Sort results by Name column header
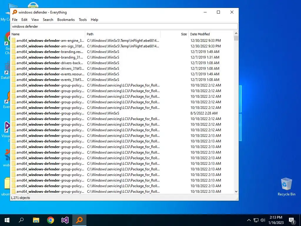The image size is (301, 226). point(48,34)
